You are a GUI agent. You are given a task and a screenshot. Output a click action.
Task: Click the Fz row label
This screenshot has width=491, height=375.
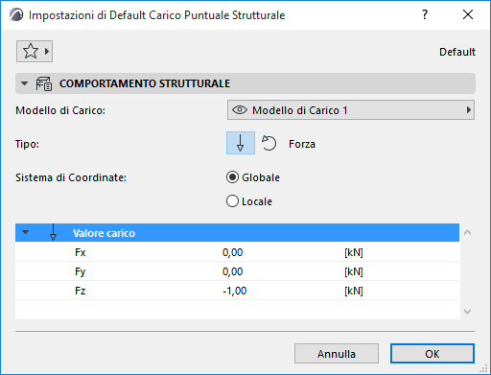click(x=81, y=291)
